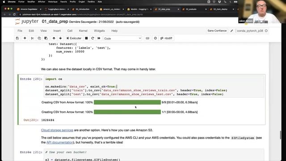Open the cell type Code dropdown
Image resolution: width=286 pixels, height=161 pixels.
pyautogui.click(x=122, y=38)
